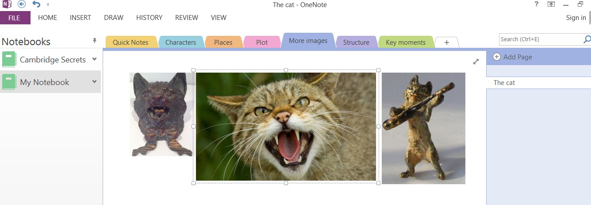Screen dimensions: 591x205
Task: Open the DRAW ribbon tab
Action: click(114, 18)
